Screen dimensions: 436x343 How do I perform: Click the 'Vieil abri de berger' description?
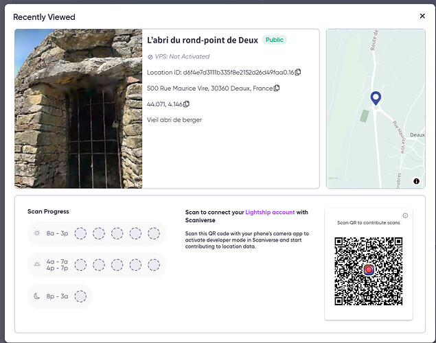[174, 120]
